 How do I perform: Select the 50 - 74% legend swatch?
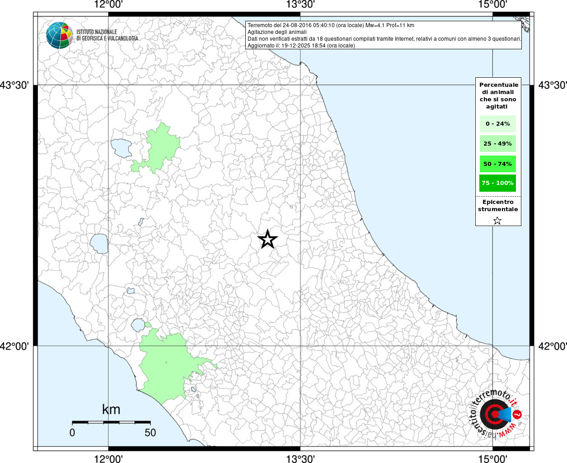[497, 164]
